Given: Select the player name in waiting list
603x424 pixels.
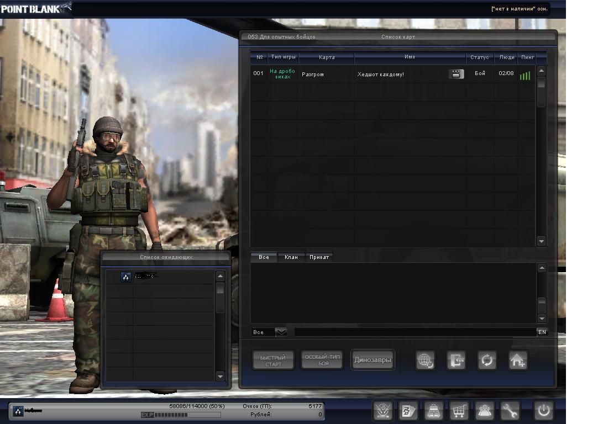Looking at the screenshot, I should (146, 275).
